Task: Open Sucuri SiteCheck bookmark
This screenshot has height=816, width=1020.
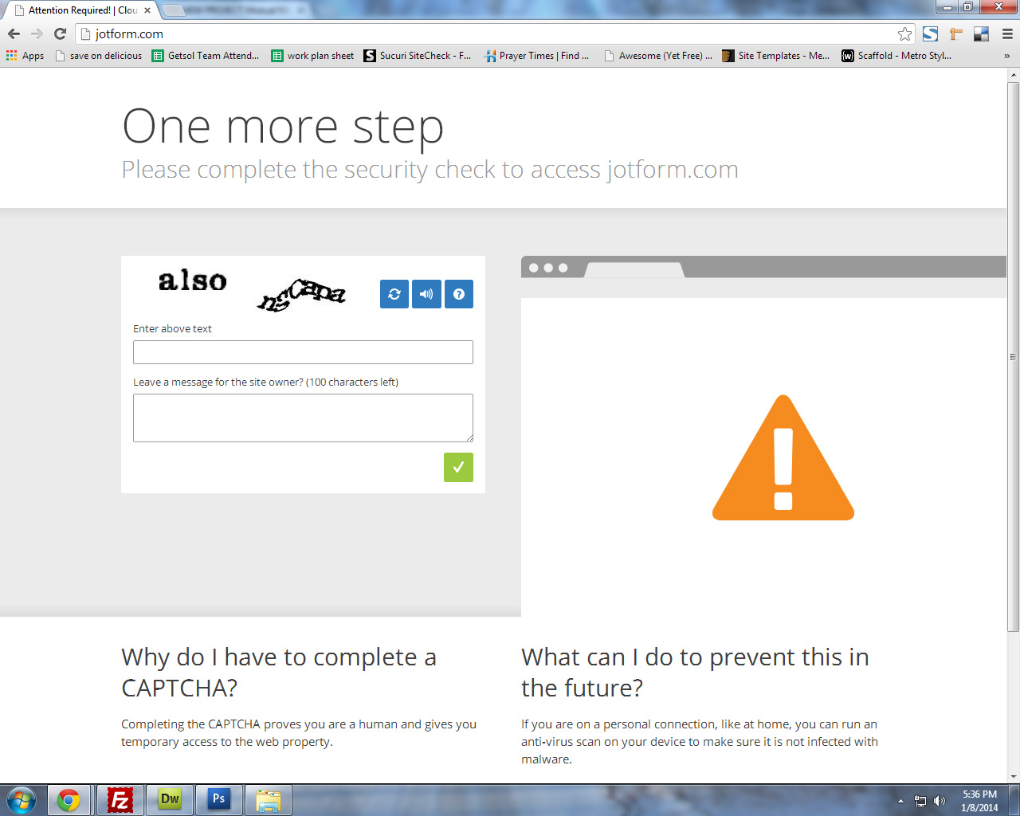Action: (x=417, y=56)
